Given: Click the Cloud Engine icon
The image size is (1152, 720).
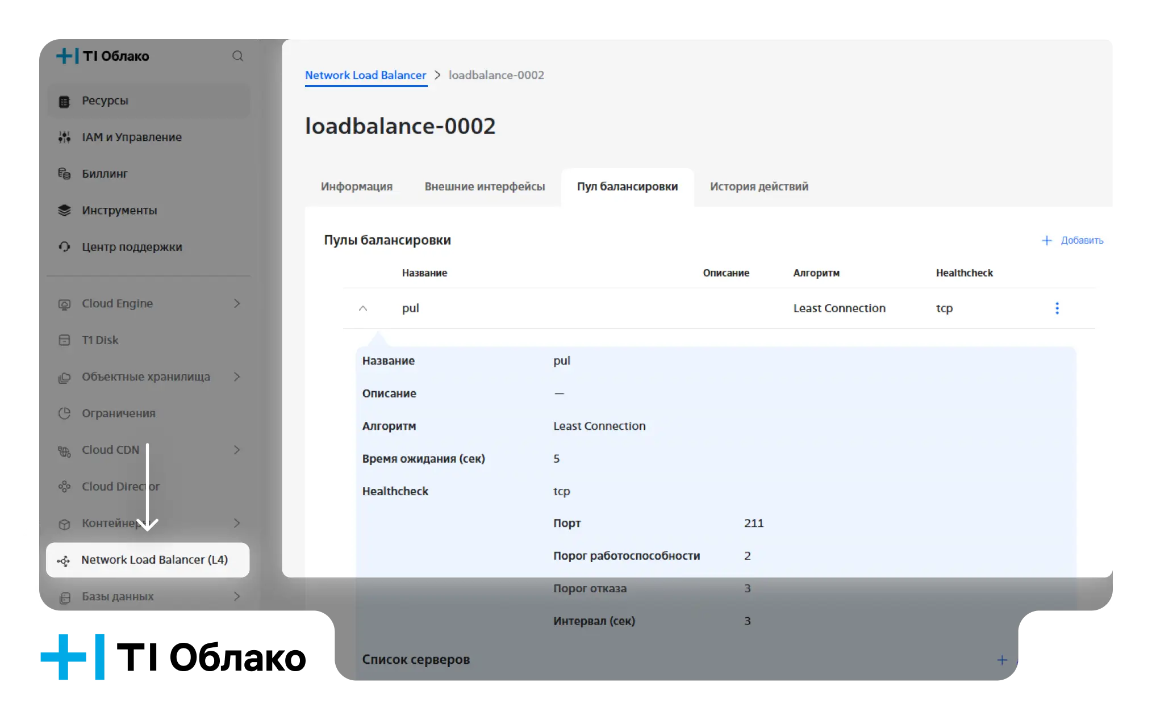Looking at the screenshot, I should pos(64,304).
